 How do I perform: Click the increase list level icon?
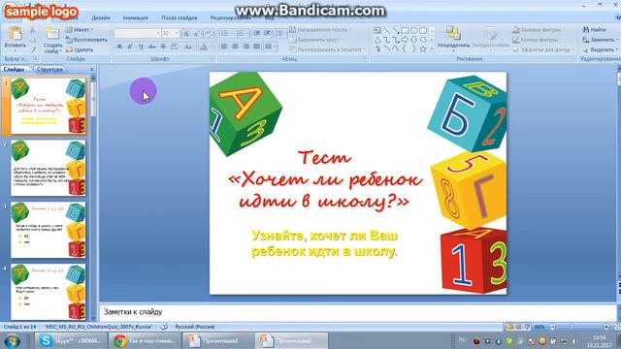(x=268, y=34)
